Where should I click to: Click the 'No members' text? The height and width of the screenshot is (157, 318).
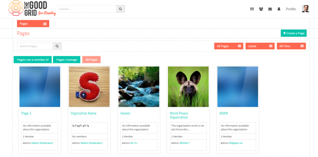tap(80, 136)
